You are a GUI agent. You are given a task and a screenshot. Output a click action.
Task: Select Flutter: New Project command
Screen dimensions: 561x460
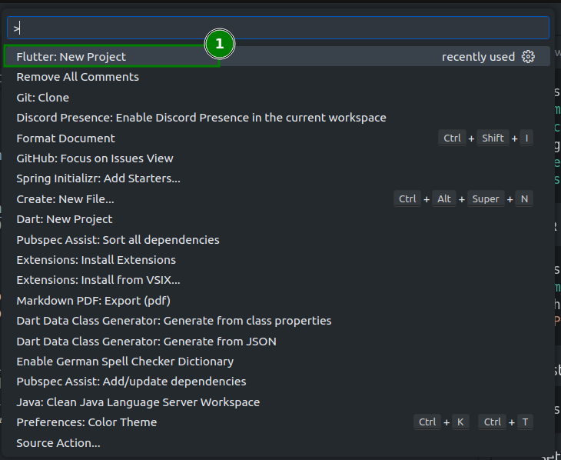[71, 56]
